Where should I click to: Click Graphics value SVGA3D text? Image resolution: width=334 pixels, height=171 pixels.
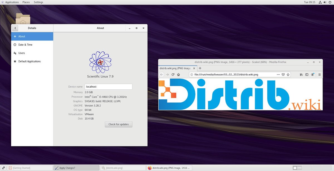pyautogui.click(x=103, y=101)
